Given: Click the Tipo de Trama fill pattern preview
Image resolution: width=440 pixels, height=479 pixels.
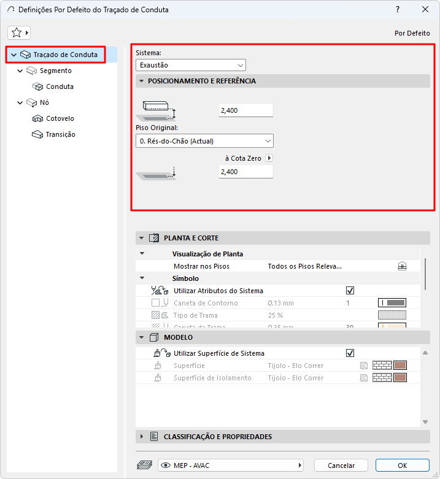Looking at the screenshot, I should tap(392, 315).
